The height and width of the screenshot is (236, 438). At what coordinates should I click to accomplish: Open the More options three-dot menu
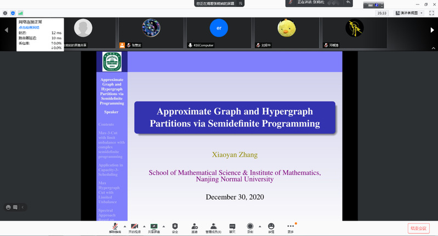pos(291,228)
